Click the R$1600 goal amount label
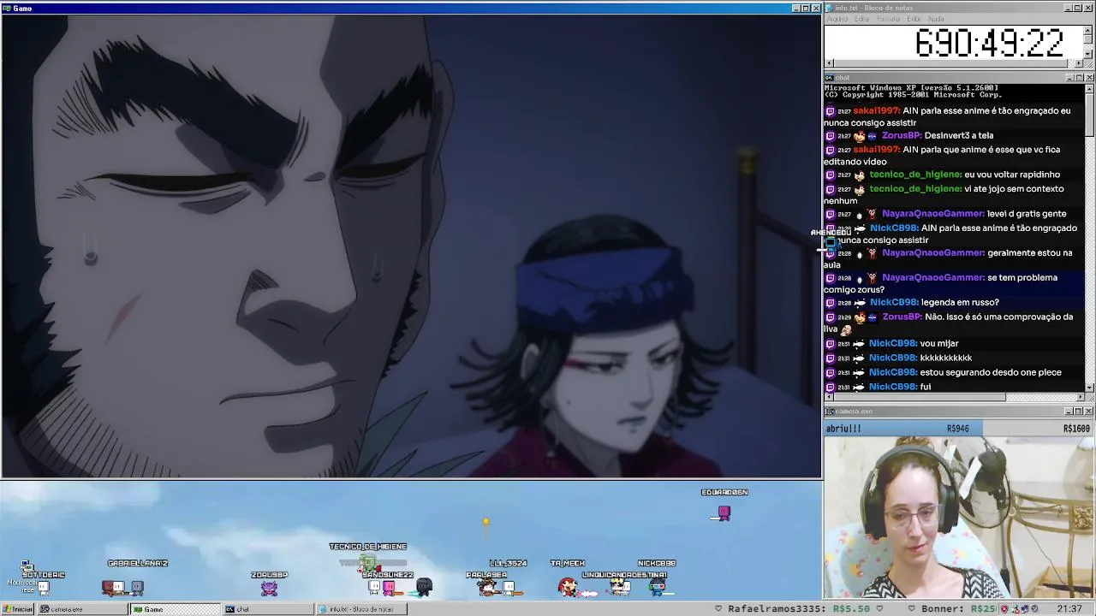The image size is (1096, 616). (1076, 429)
